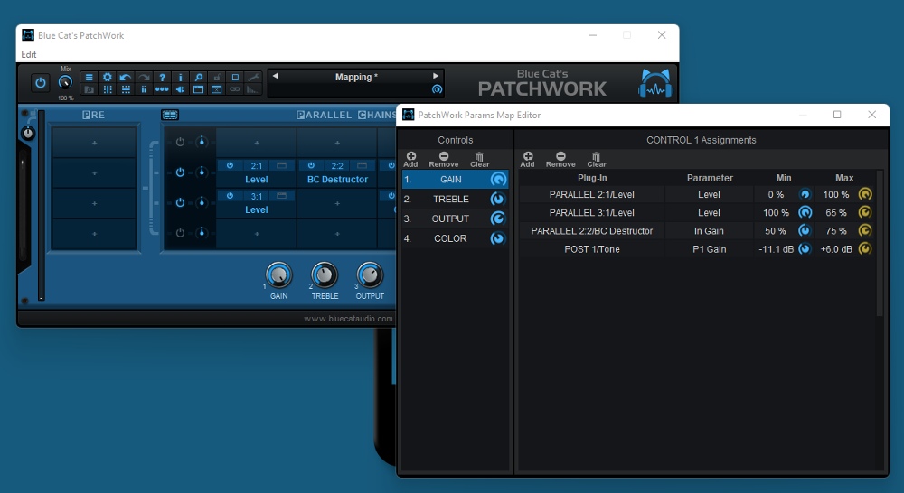Image resolution: width=904 pixels, height=493 pixels.
Task: Click the square window icon in top toolbar row
Action: 235,77
